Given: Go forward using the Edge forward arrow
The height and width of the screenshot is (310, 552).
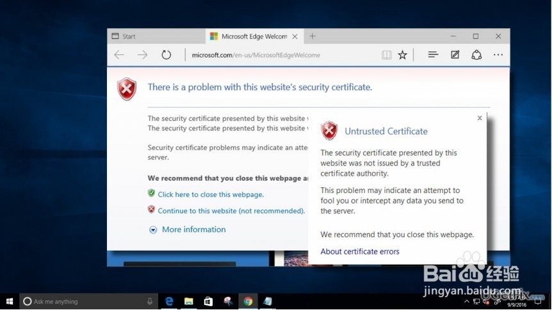Looking at the screenshot, I should click(143, 55).
